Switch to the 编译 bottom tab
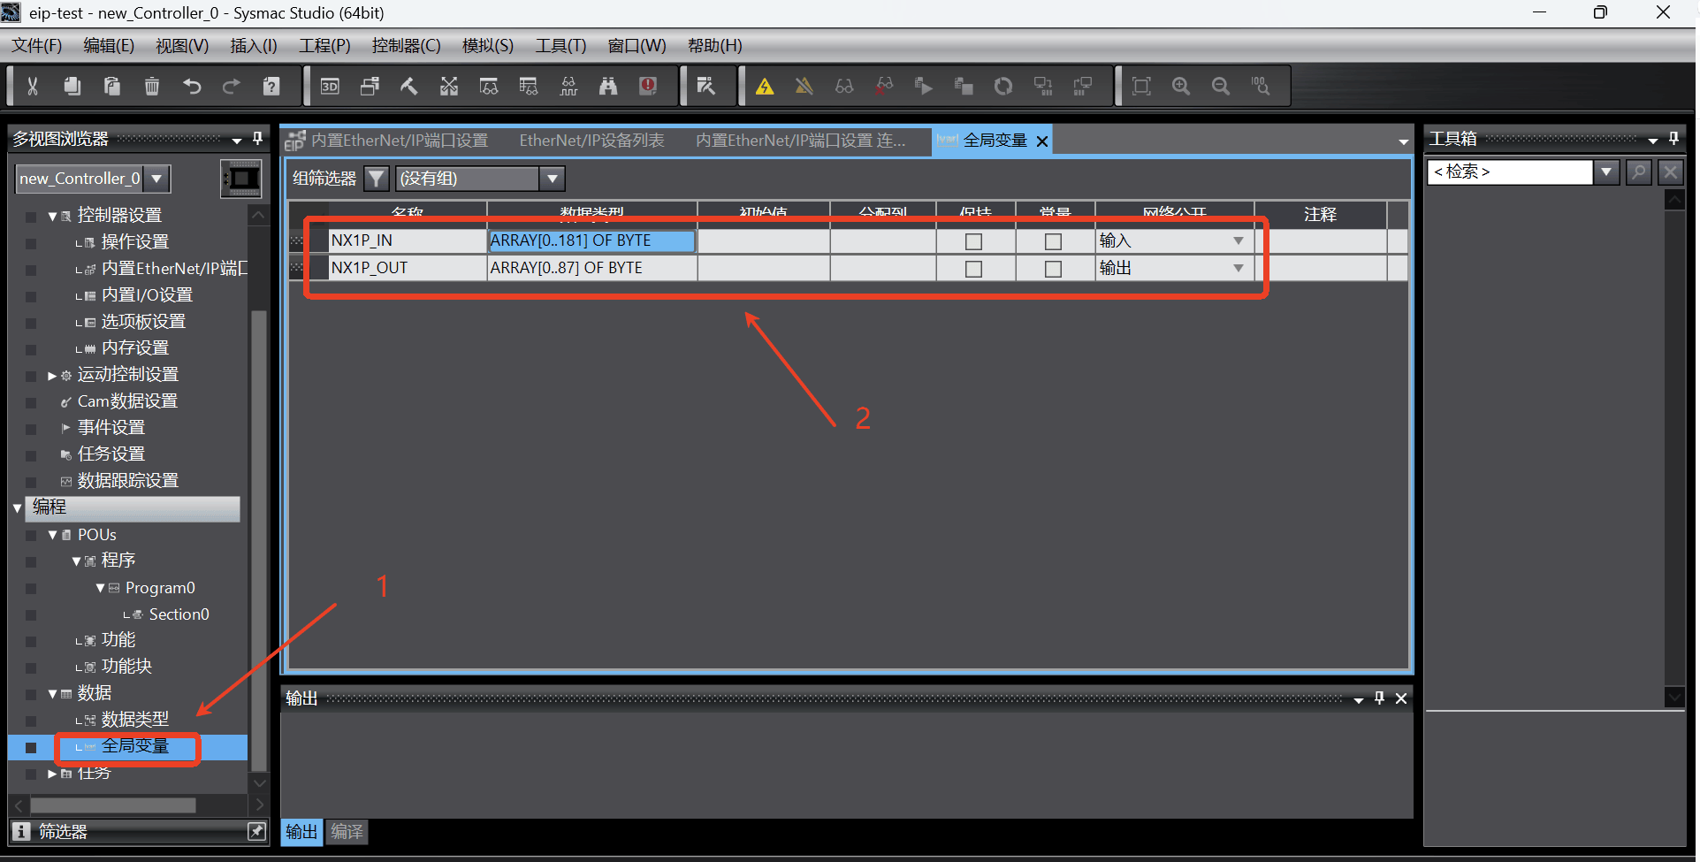 [x=347, y=832]
